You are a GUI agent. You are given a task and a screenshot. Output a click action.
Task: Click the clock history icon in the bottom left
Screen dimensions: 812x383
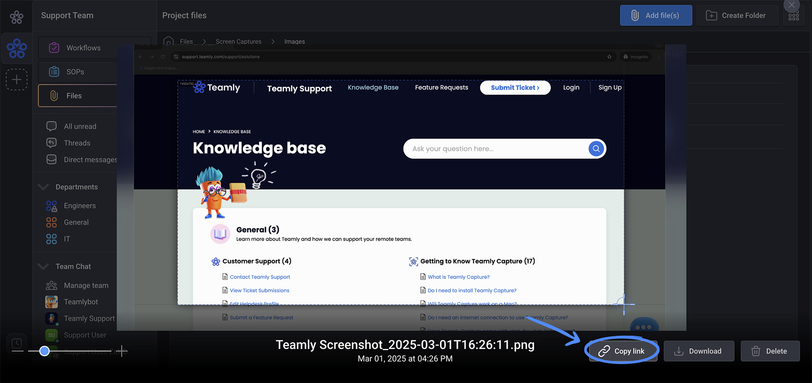pyautogui.click(x=17, y=343)
